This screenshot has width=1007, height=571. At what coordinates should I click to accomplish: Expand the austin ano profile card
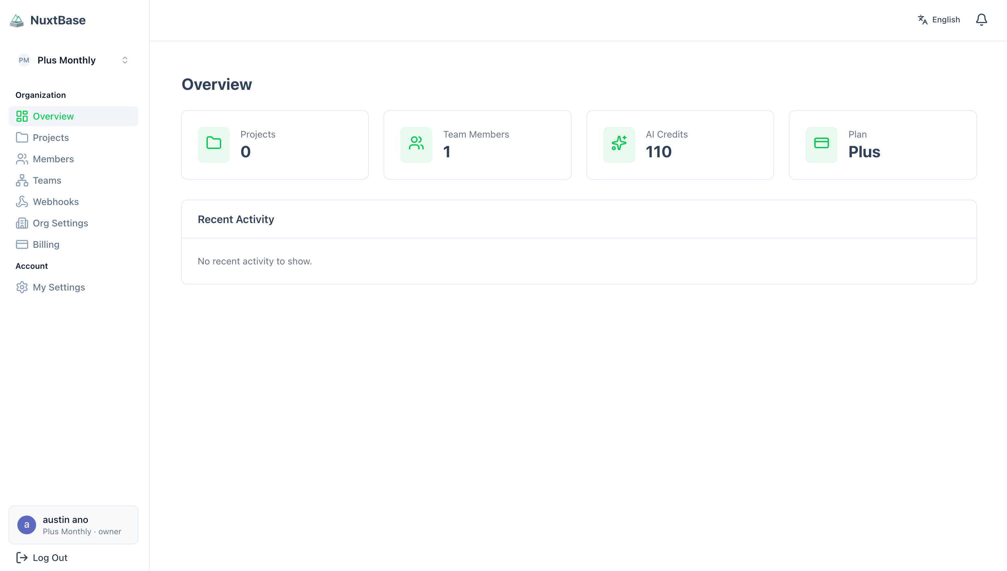click(74, 525)
